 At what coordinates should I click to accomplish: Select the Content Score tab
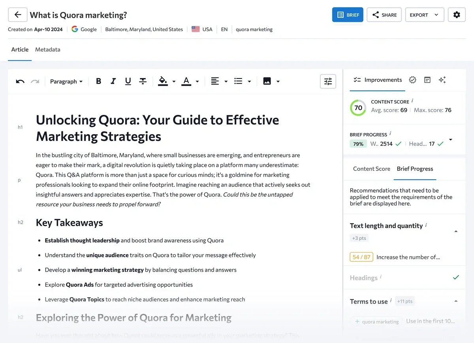tap(372, 169)
